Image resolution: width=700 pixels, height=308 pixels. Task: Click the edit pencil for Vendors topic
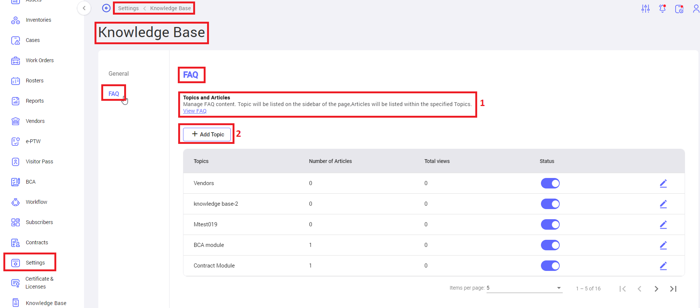pyautogui.click(x=663, y=183)
